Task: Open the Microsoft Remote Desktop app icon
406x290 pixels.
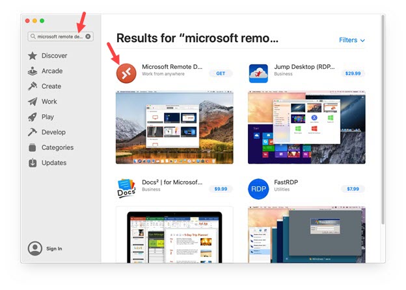Action: 126,73
